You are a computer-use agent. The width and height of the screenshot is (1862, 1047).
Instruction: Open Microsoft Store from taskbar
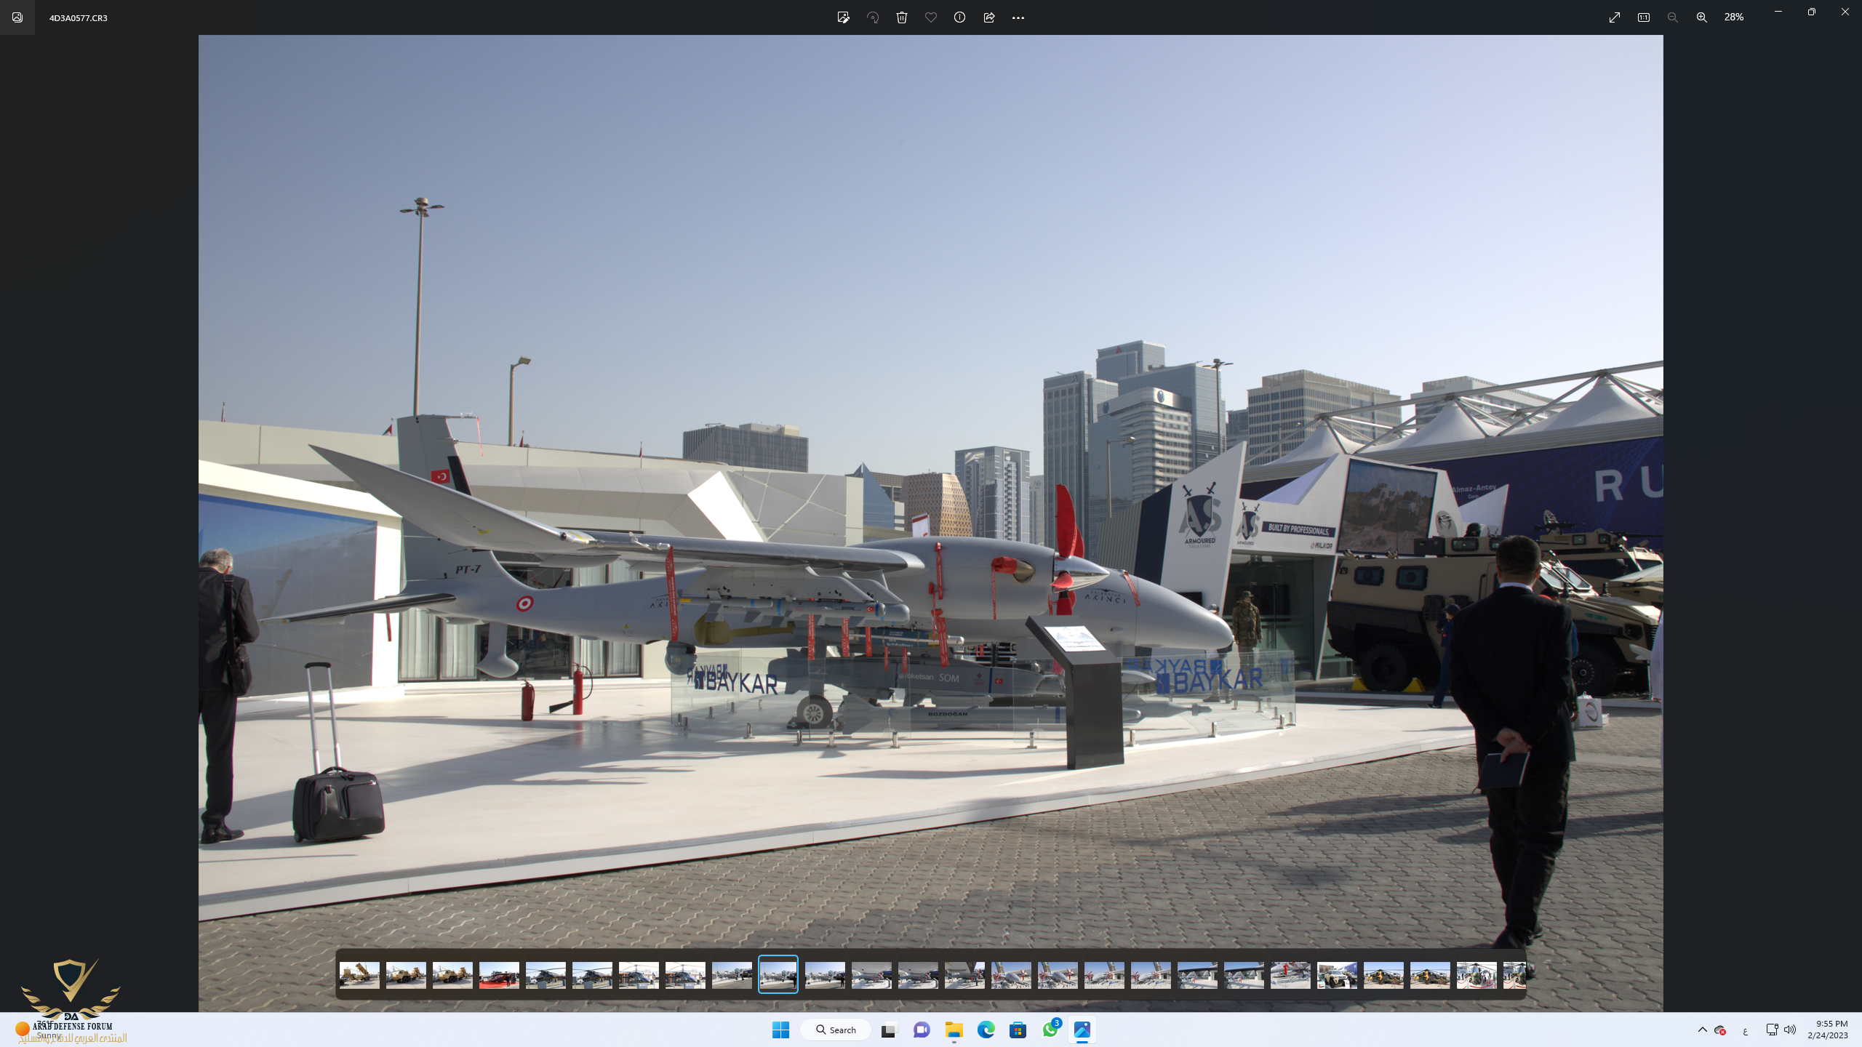pos(1018,1030)
